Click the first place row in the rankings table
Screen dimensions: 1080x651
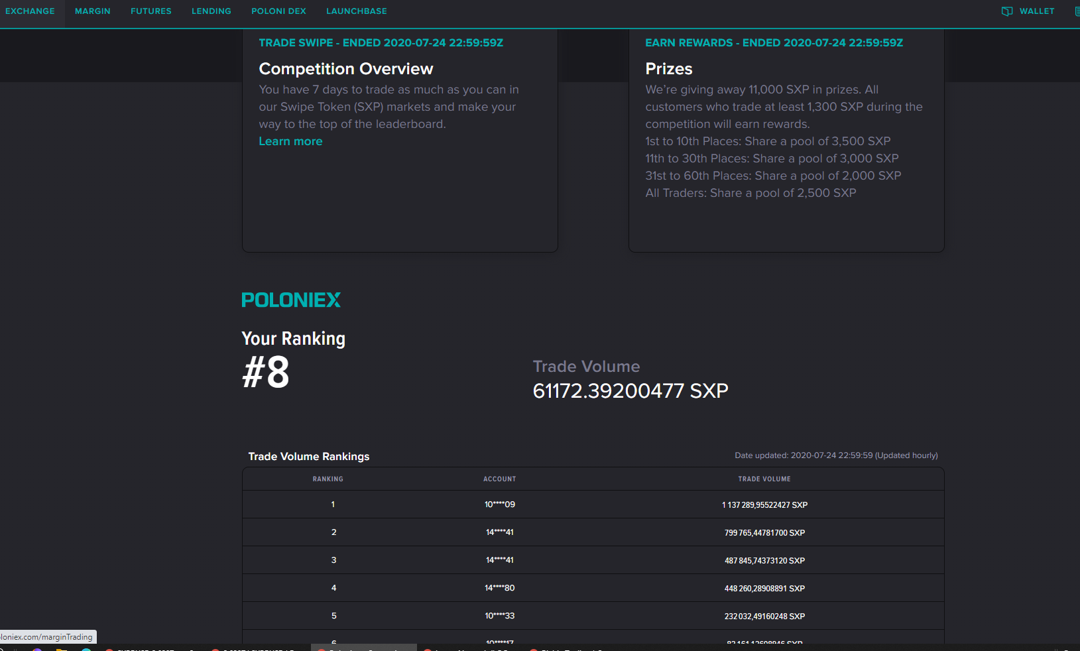tap(593, 504)
